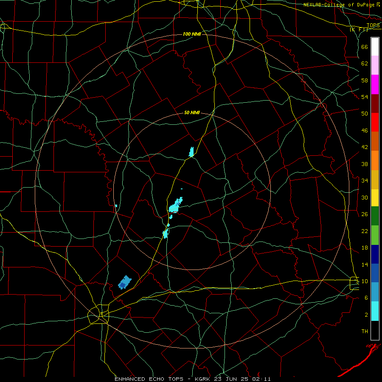Click the '100 NMI' range ring label
This screenshot has width=382, height=382.
coord(192,34)
